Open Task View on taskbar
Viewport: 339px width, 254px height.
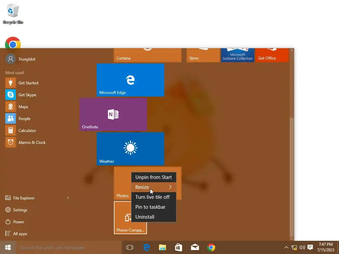click(x=130, y=247)
